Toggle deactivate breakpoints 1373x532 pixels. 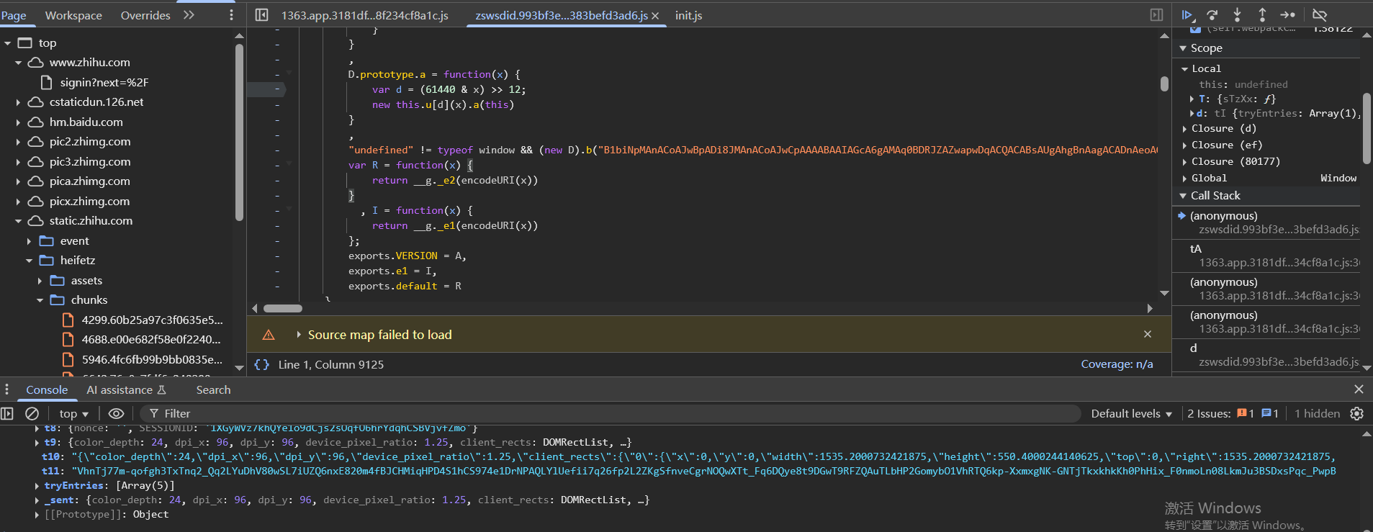1320,15
